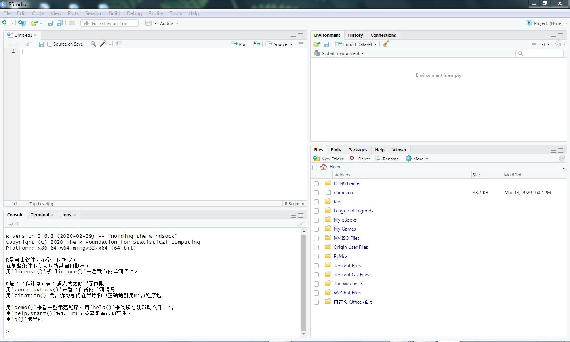The width and height of the screenshot is (570, 342).
Task: Click the load workspace icon in Environment pane
Action: [x=316, y=44]
